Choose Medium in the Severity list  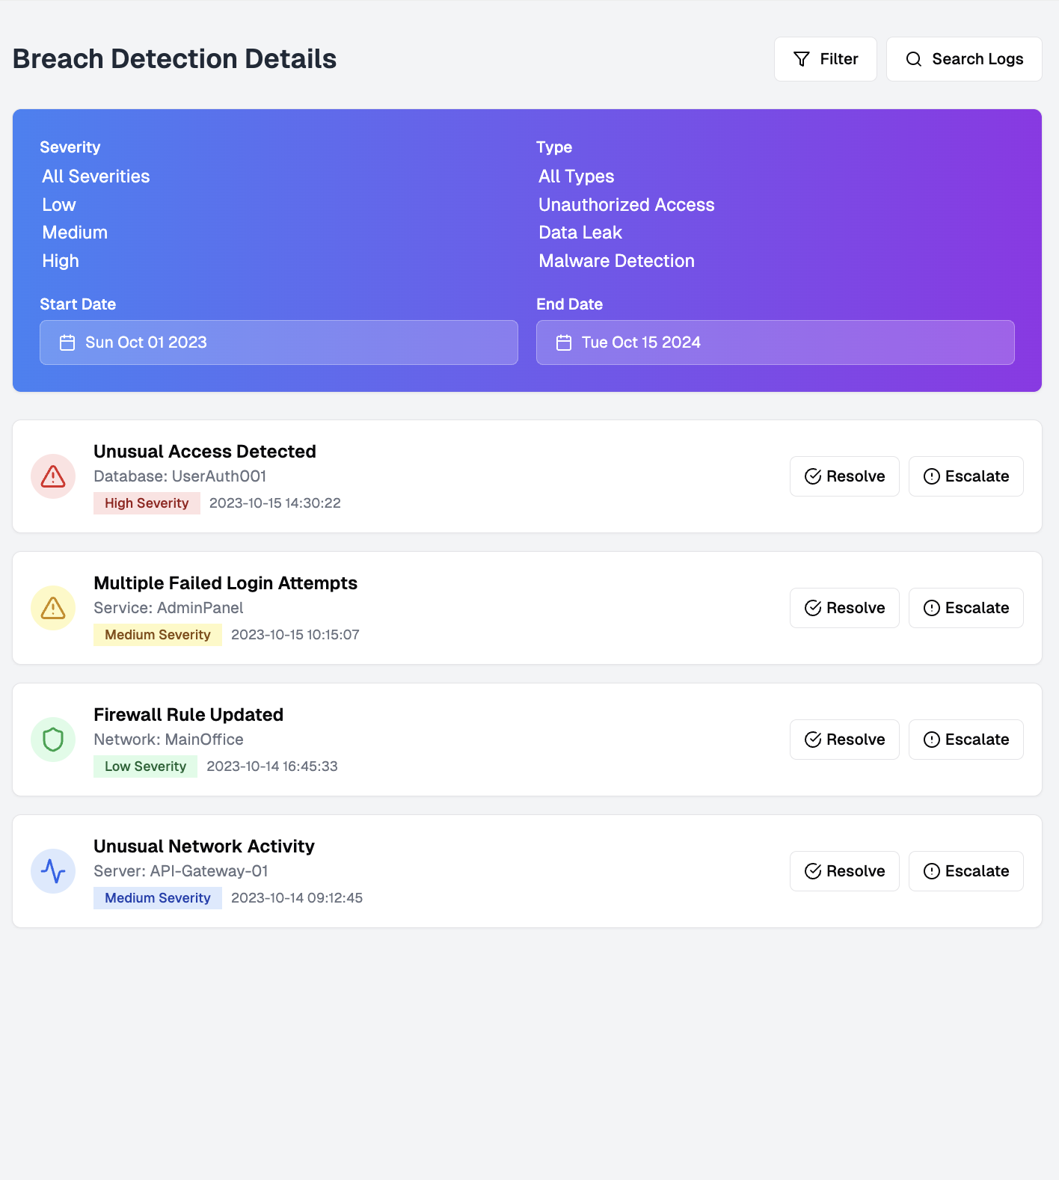75,233
